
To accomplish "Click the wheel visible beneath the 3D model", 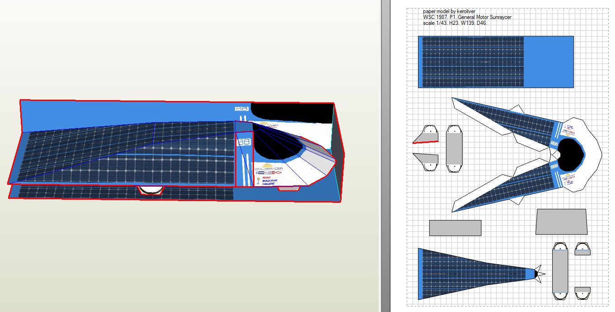I will pos(150,190).
